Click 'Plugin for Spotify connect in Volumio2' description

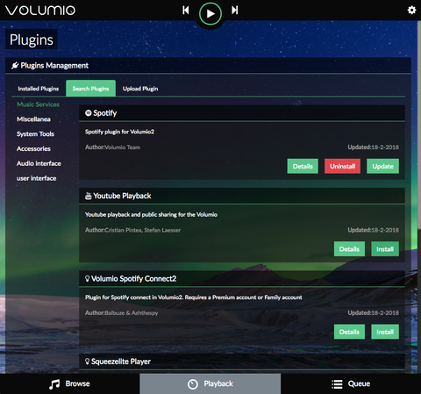pos(194,297)
